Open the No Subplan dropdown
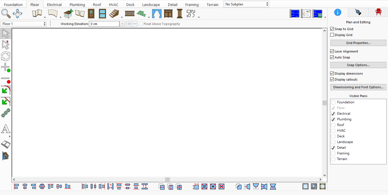This screenshot has height=195, width=388. click(246, 4)
